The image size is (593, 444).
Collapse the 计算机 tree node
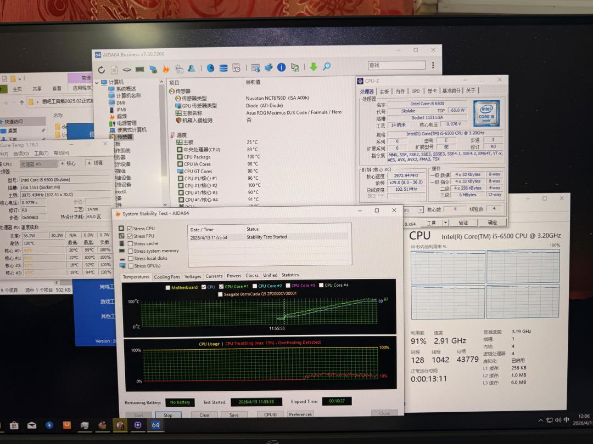[97, 82]
